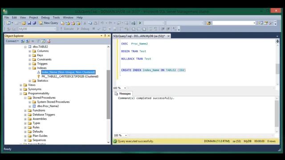The width and height of the screenshot is (285, 160).
Task: Pin the Object Explorer panel
Action: tap(105, 36)
